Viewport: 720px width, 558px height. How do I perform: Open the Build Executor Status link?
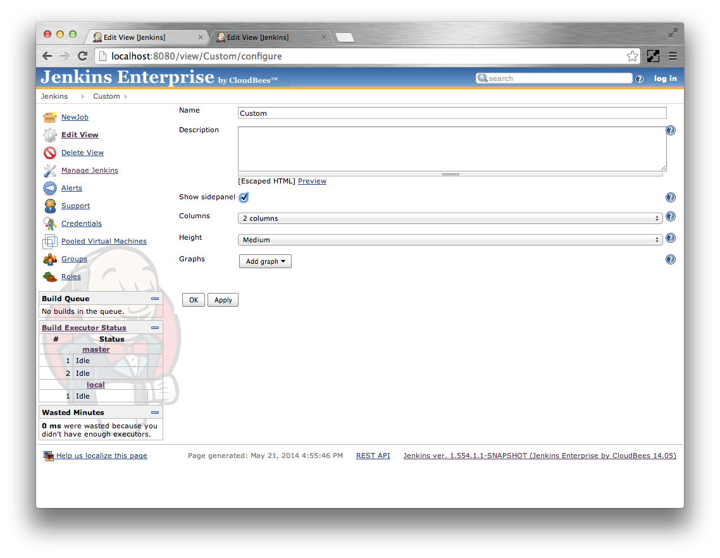(84, 328)
